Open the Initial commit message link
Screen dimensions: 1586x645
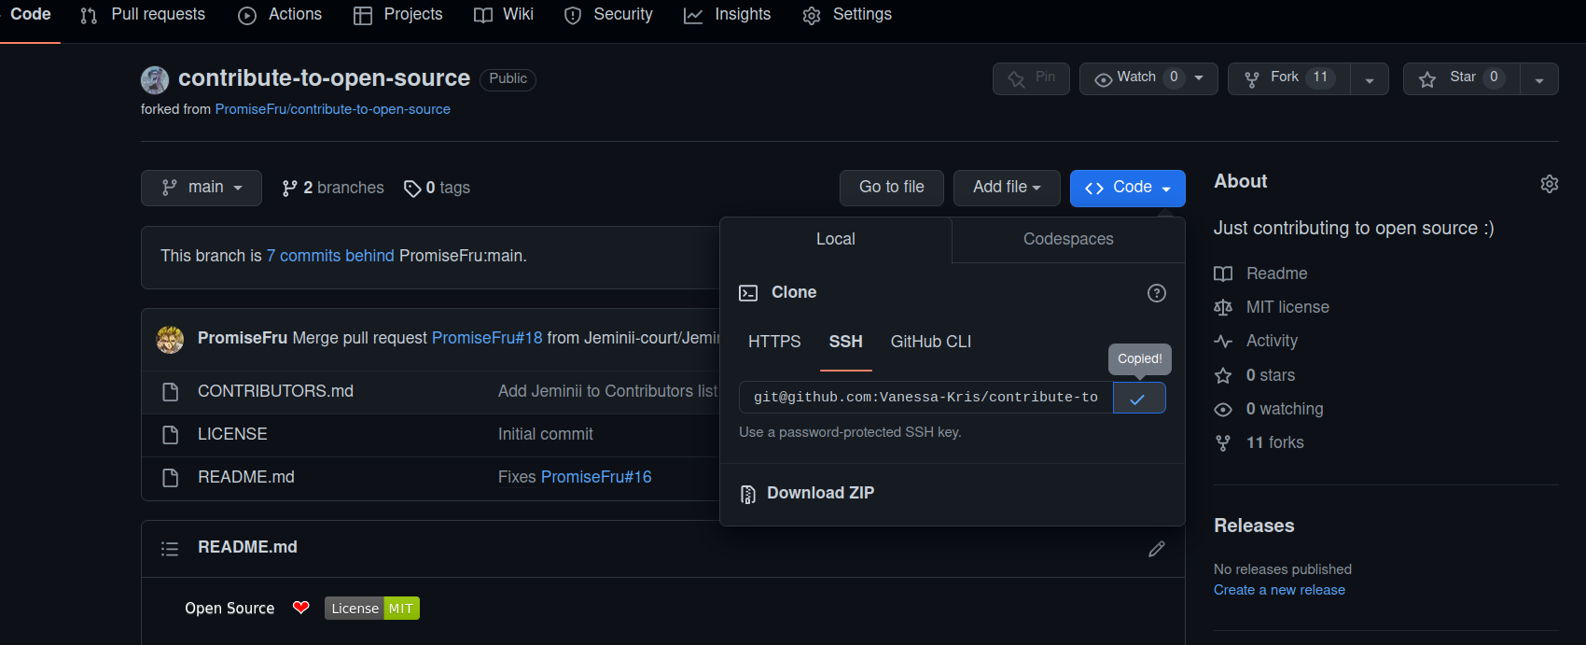click(x=546, y=434)
